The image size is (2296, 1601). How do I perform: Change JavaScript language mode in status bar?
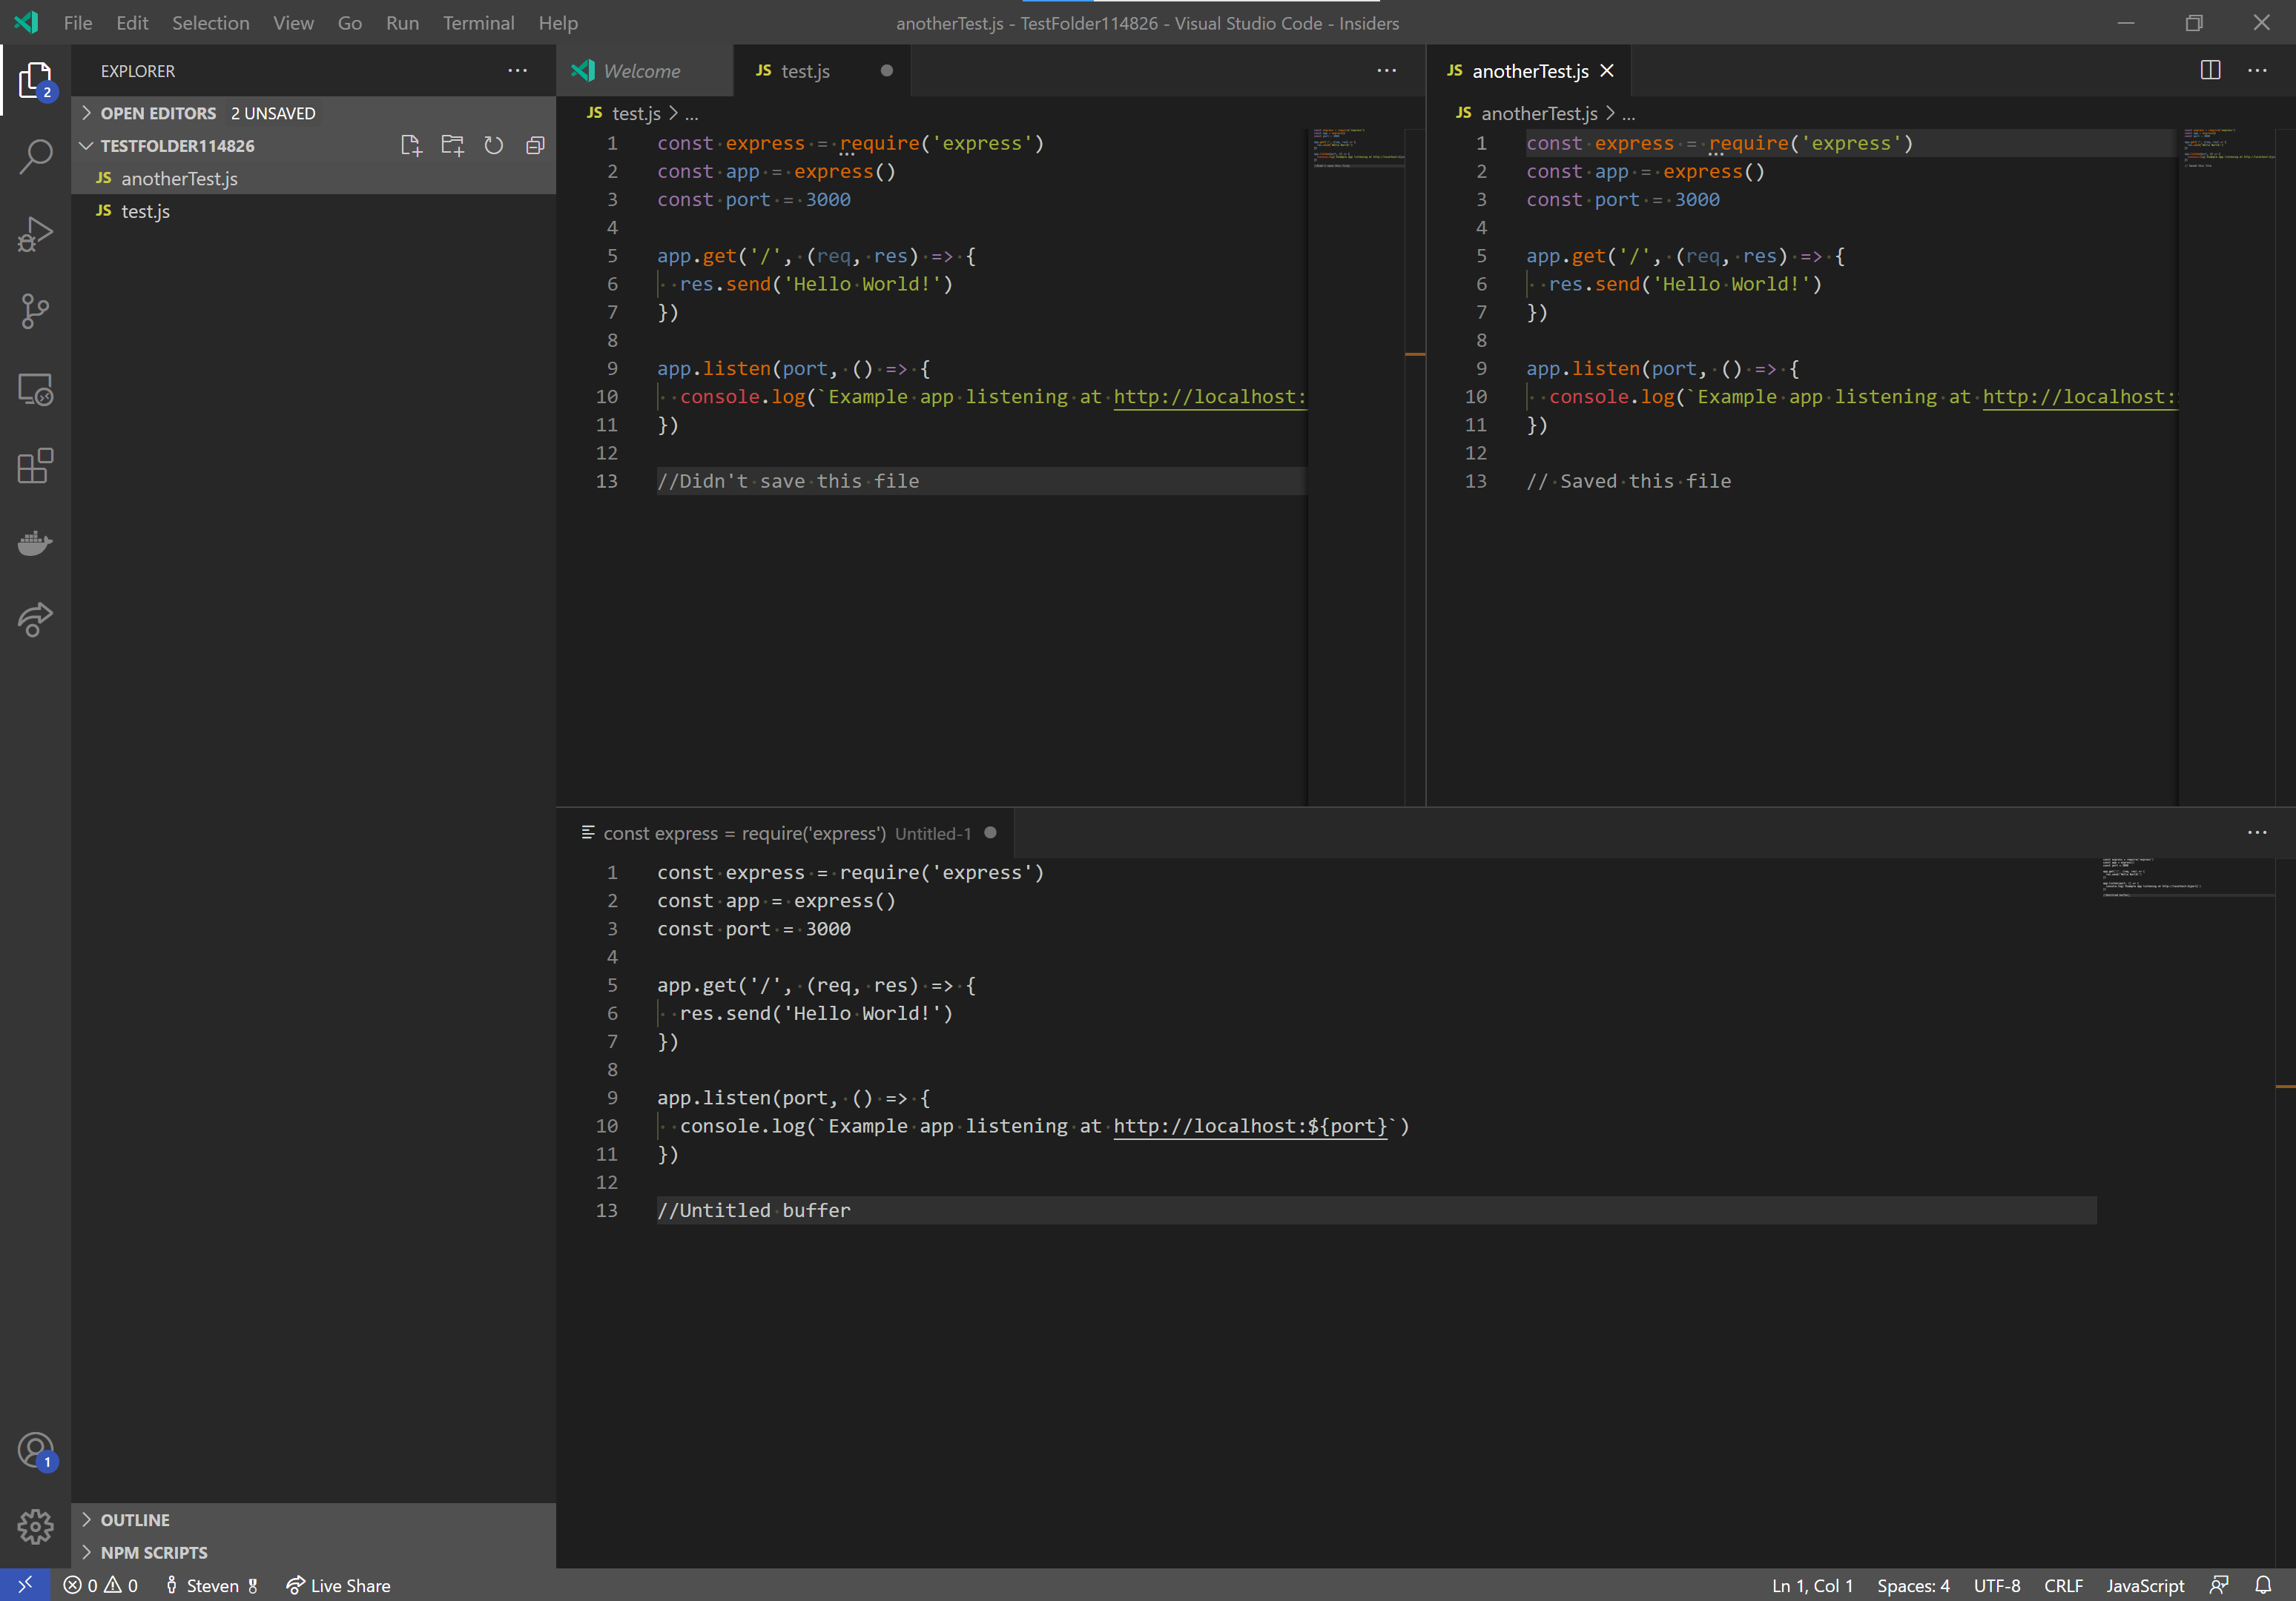(x=2144, y=1586)
